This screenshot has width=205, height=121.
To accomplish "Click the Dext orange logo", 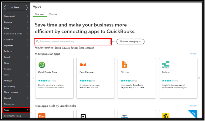I will coord(83,65).
